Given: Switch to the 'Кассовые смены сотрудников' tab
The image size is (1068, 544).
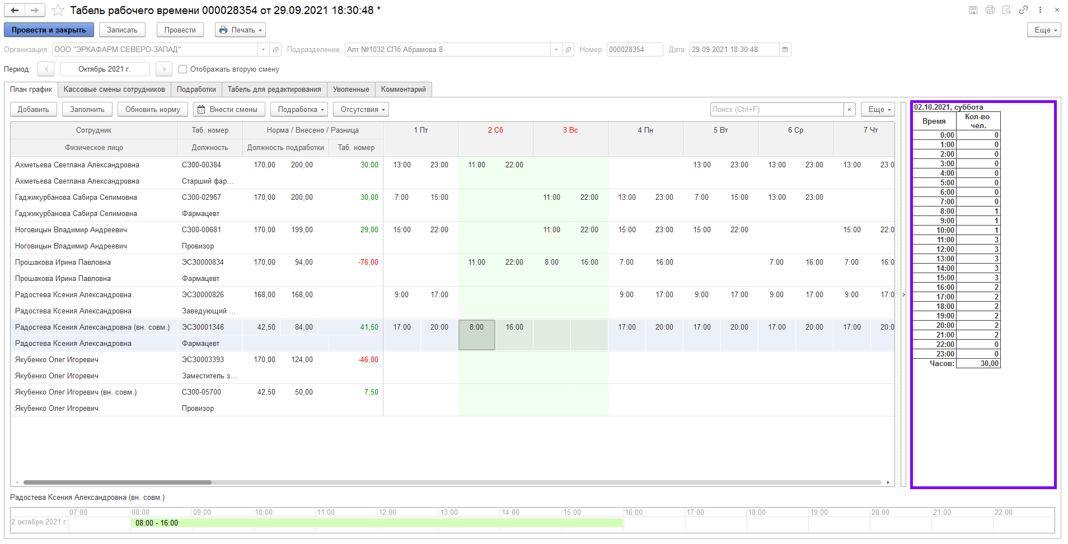Looking at the screenshot, I should tap(114, 90).
